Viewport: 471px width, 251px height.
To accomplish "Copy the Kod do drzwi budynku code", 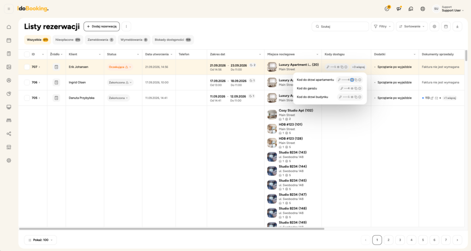I will tap(356, 97).
